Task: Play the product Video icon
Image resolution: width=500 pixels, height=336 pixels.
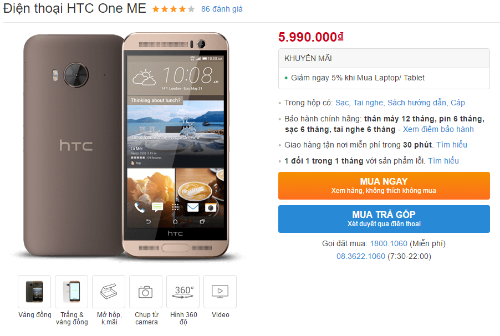Action: point(220,292)
